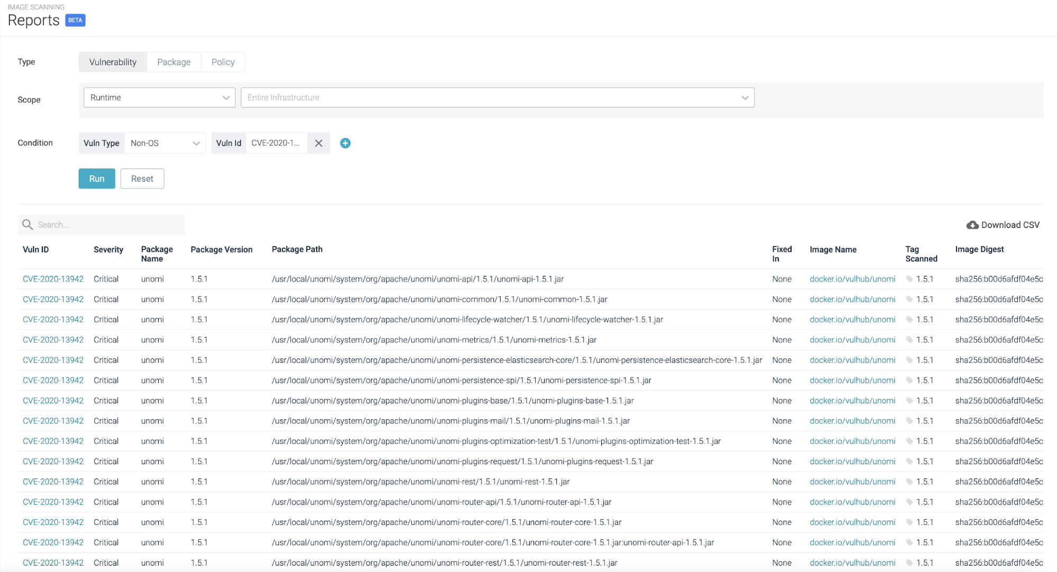Sort by Image Digest column header

point(979,250)
